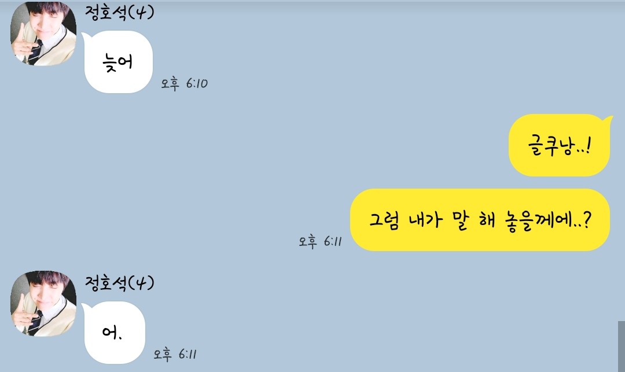Click the pointed tail of 글쿠낭..! bubble
This screenshot has width=625, height=372.
click(x=608, y=119)
